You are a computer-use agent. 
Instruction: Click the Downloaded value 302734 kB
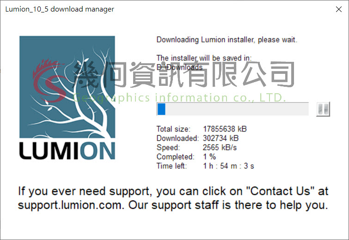coord(220,138)
